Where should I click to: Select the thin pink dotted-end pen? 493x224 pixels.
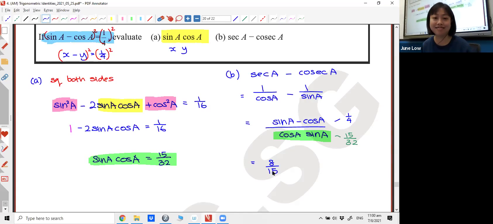292,19
